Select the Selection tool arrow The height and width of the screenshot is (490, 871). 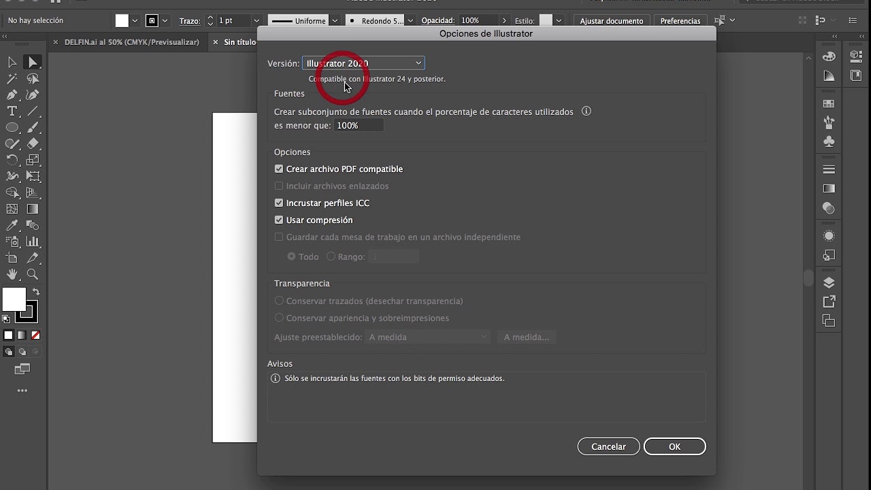coord(12,62)
